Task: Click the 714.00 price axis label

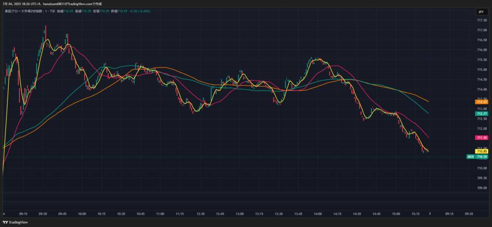Action: [x=481, y=90]
